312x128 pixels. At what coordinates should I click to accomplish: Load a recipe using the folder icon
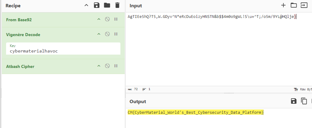(107, 5)
